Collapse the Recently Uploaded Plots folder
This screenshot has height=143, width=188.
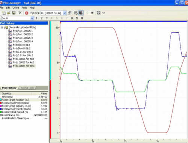coord(2,27)
